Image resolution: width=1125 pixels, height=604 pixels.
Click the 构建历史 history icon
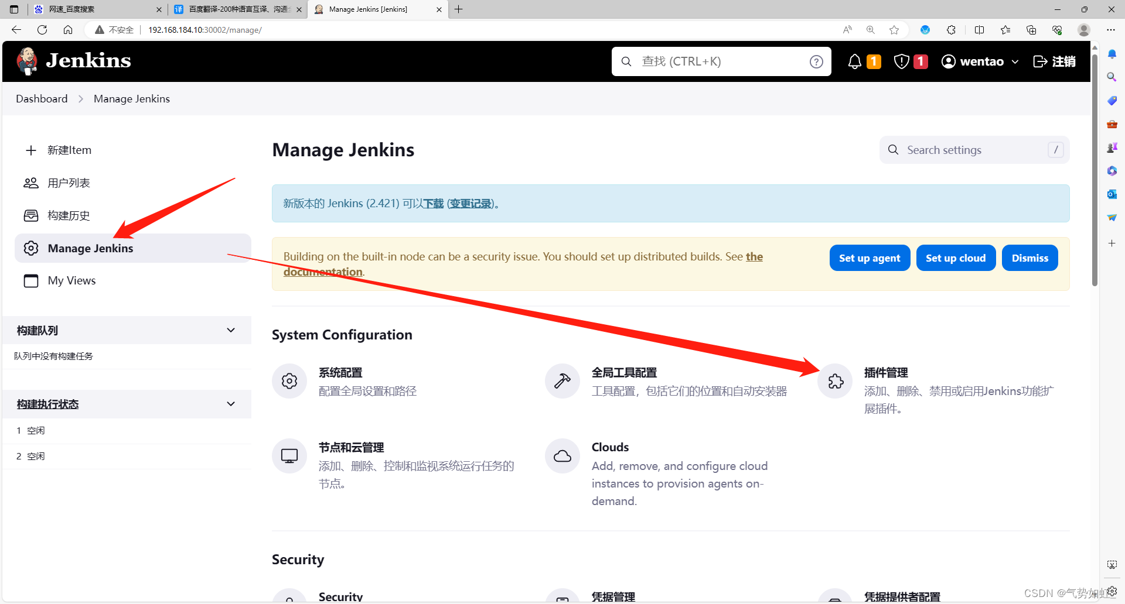coord(31,216)
